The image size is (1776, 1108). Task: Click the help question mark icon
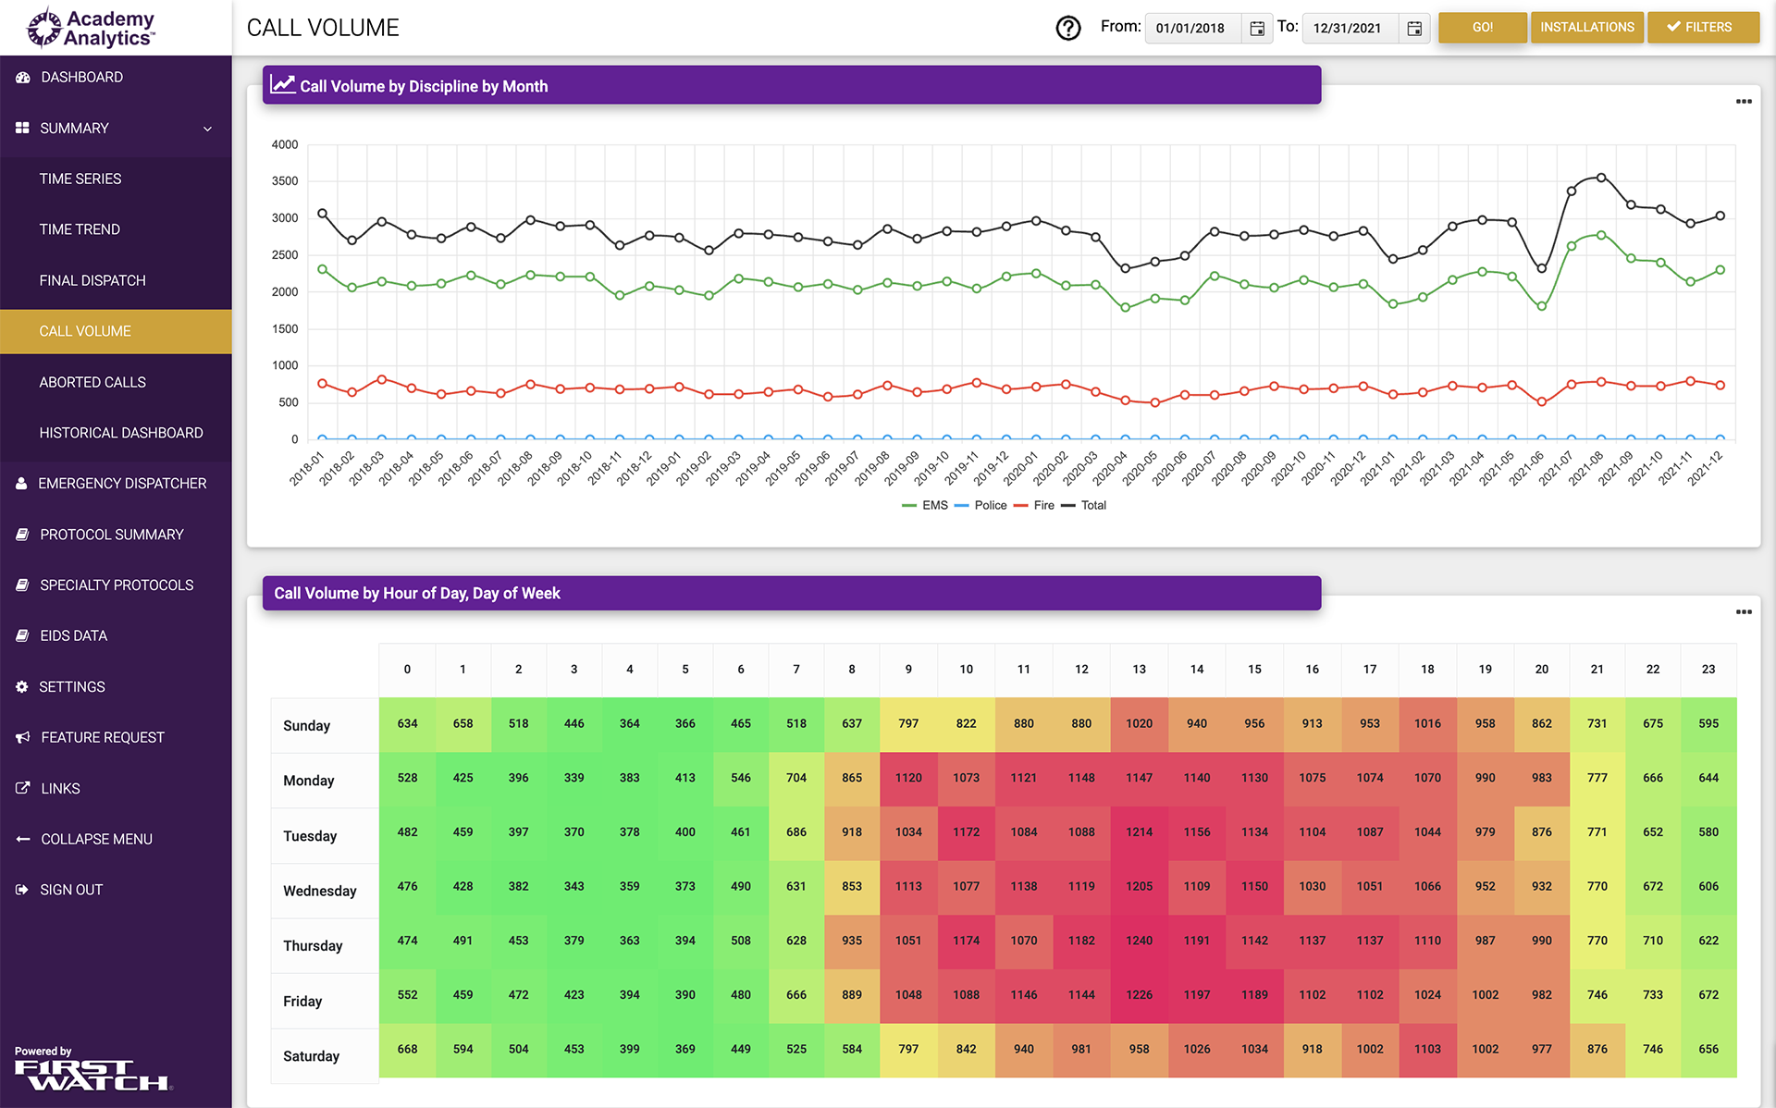click(x=1068, y=28)
